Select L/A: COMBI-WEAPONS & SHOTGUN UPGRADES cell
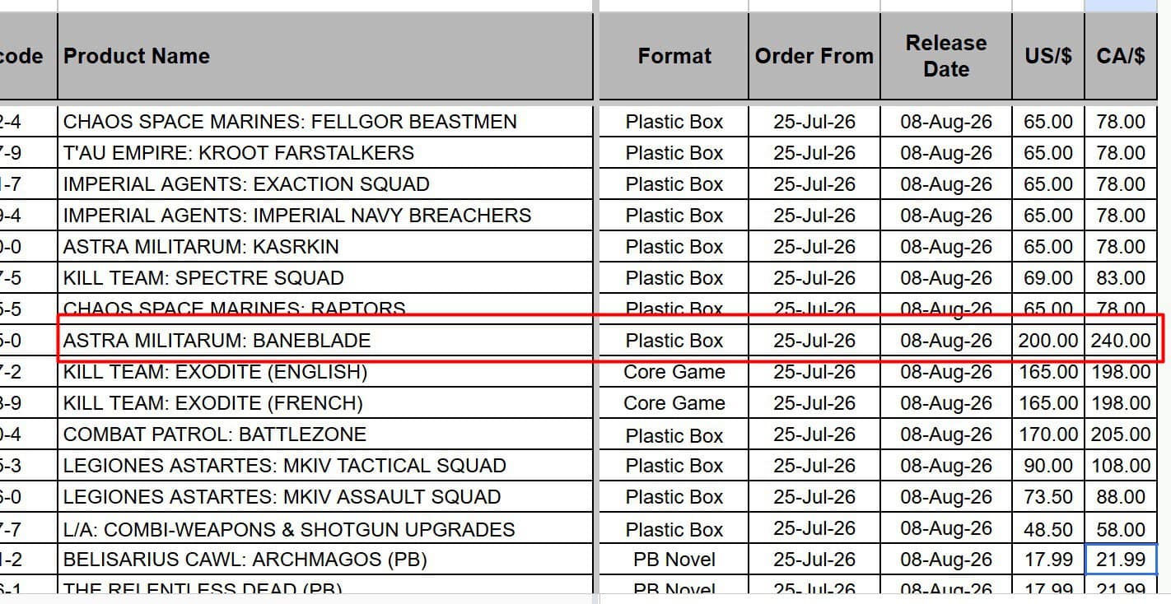Image resolution: width=1171 pixels, height=604 pixels. click(325, 528)
